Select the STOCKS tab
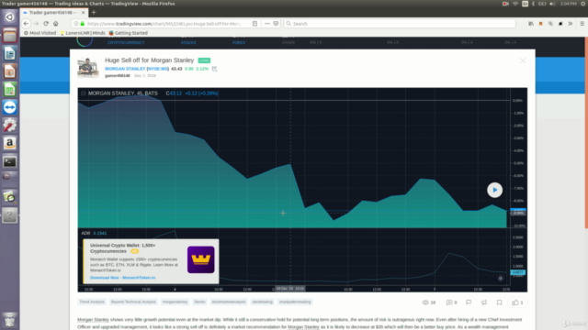The image size is (588, 330). [x=188, y=43]
